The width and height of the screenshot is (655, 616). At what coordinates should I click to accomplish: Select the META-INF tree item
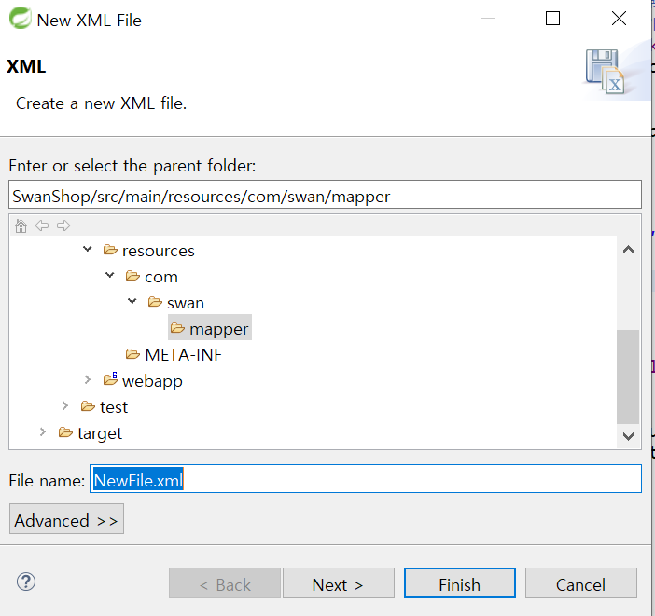(x=184, y=355)
